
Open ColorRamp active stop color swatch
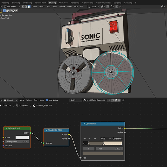point(103,153)
